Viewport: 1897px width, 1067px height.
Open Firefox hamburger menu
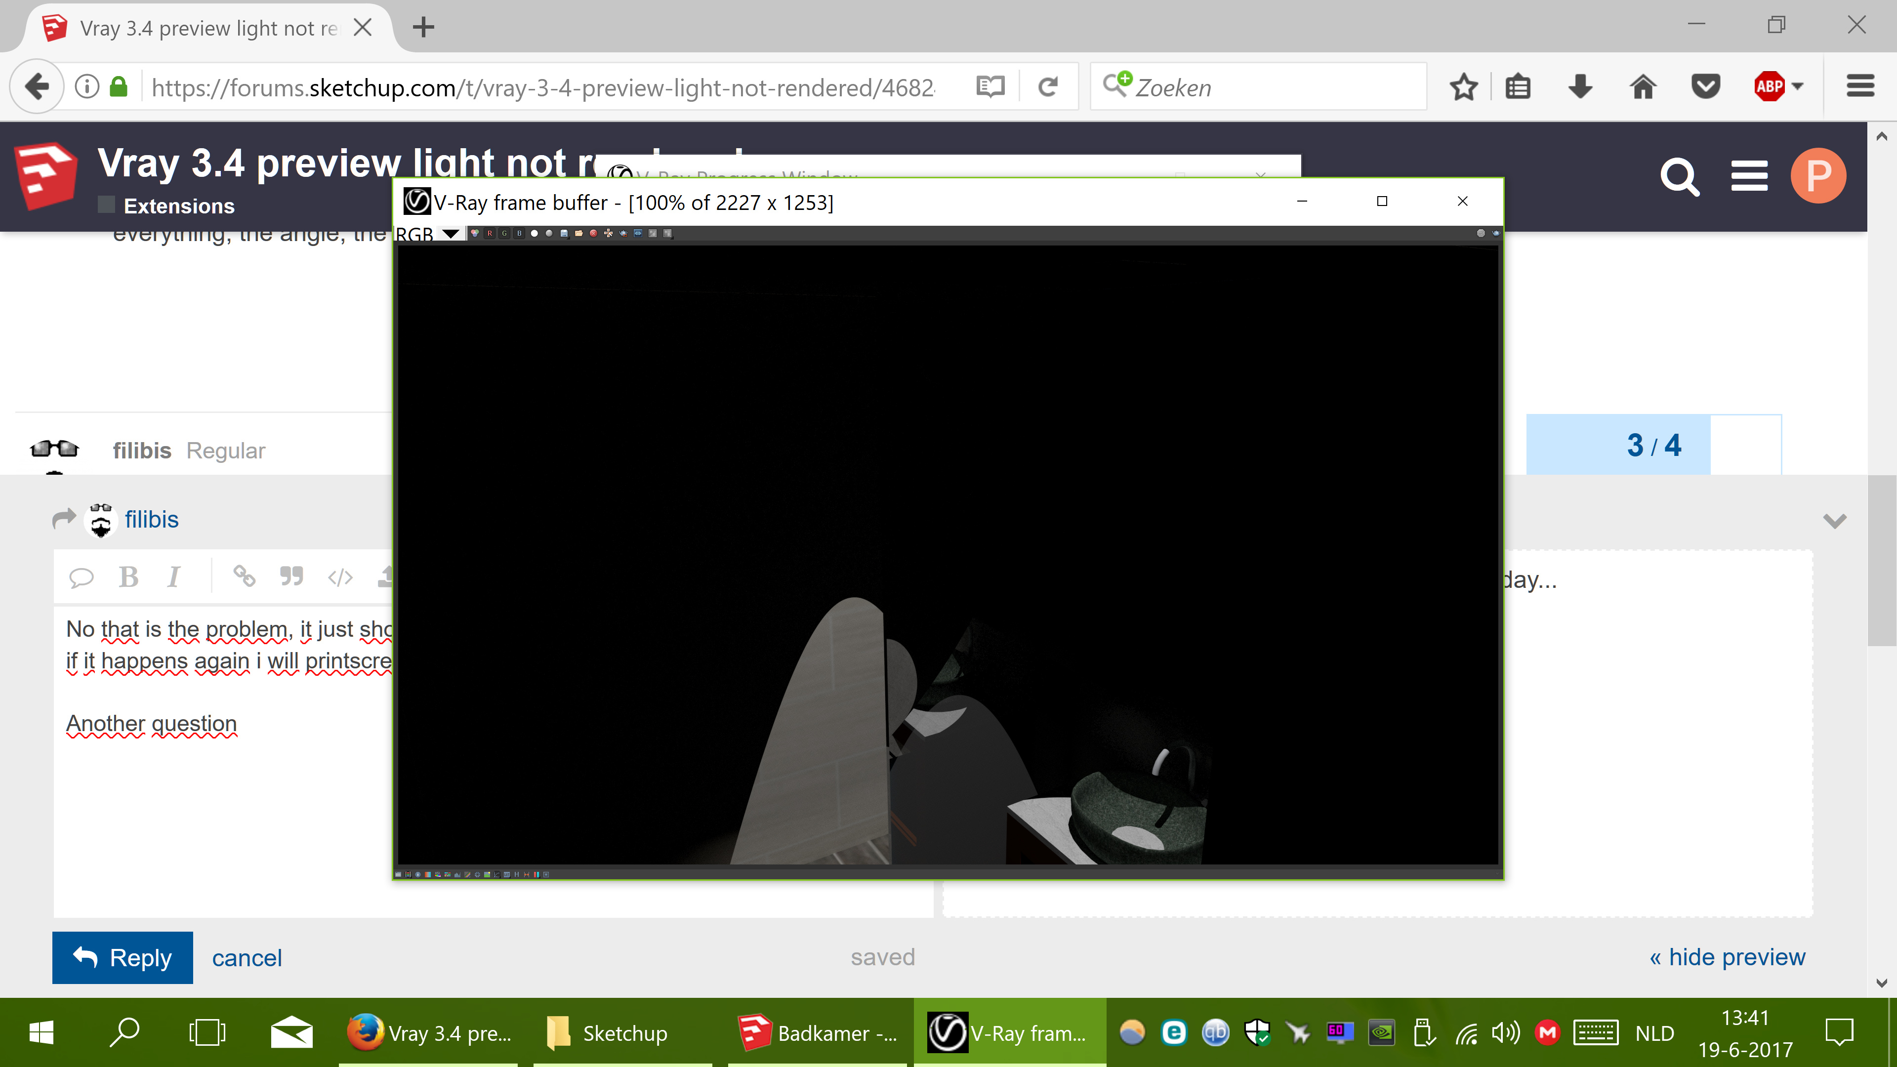(1860, 87)
